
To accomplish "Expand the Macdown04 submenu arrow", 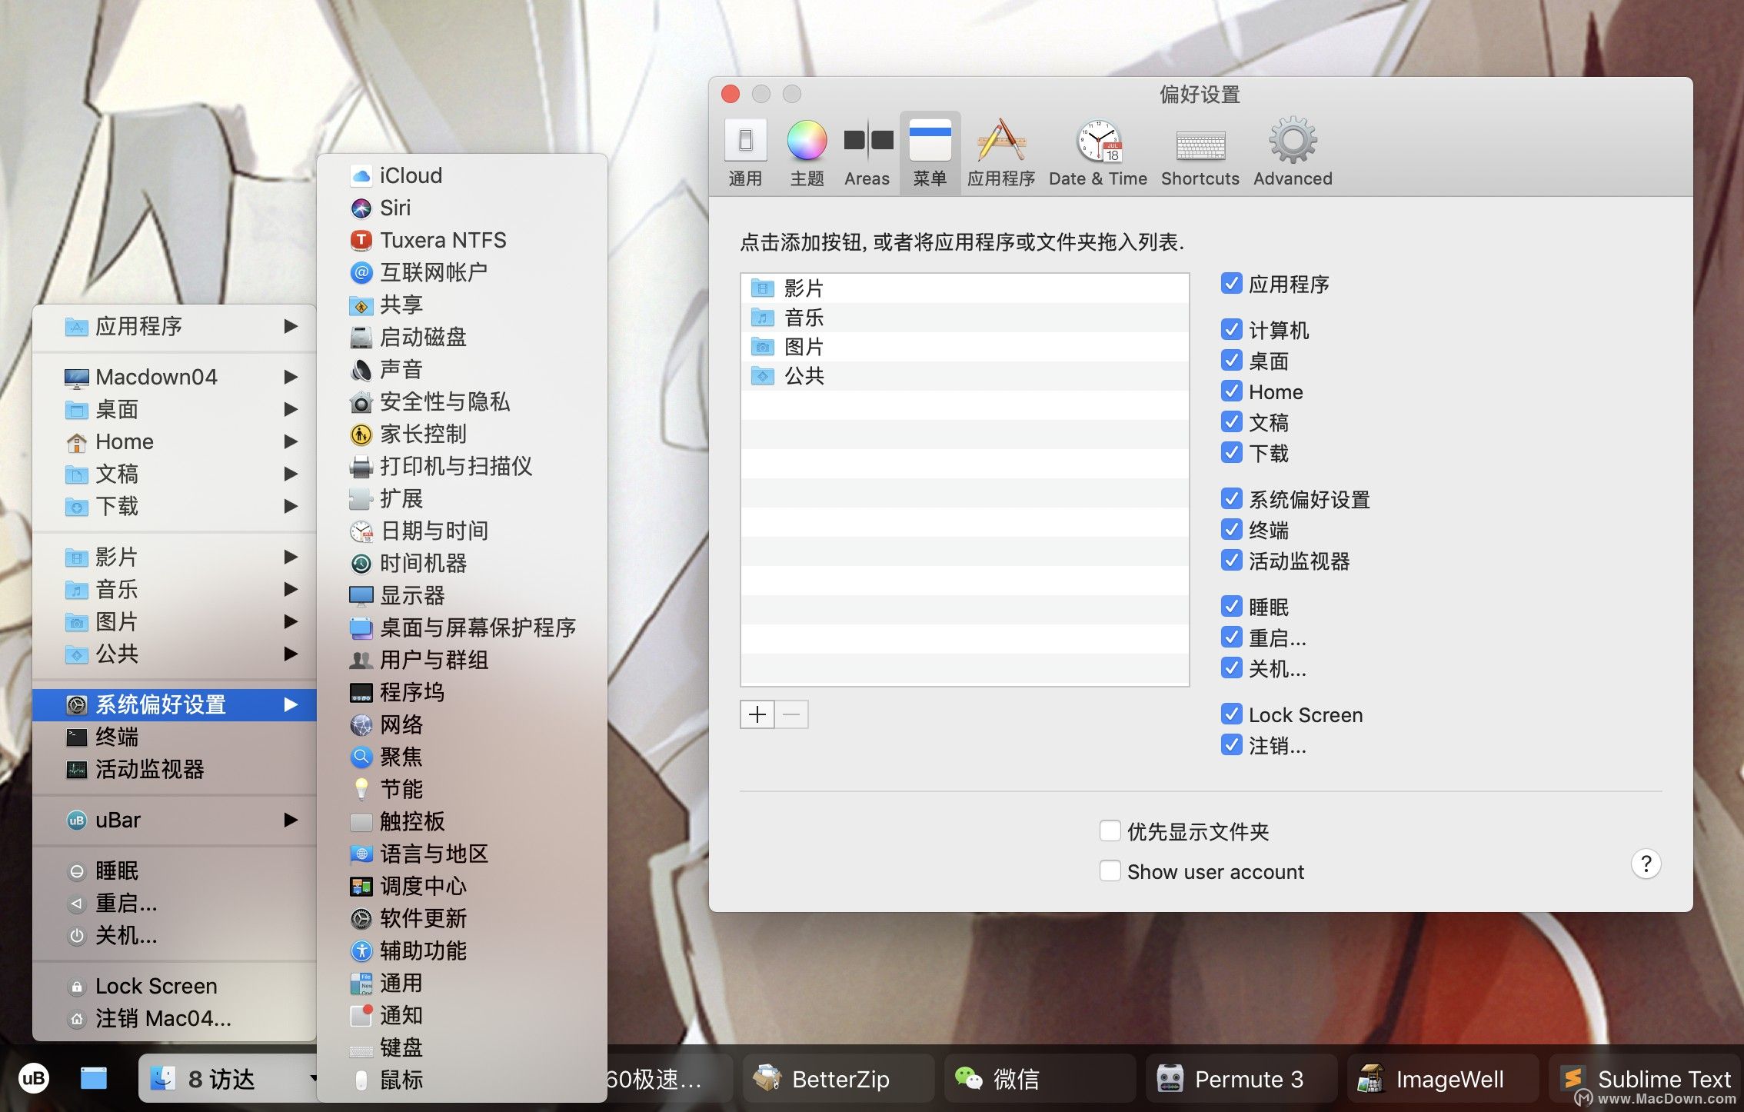I will [x=291, y=377].
